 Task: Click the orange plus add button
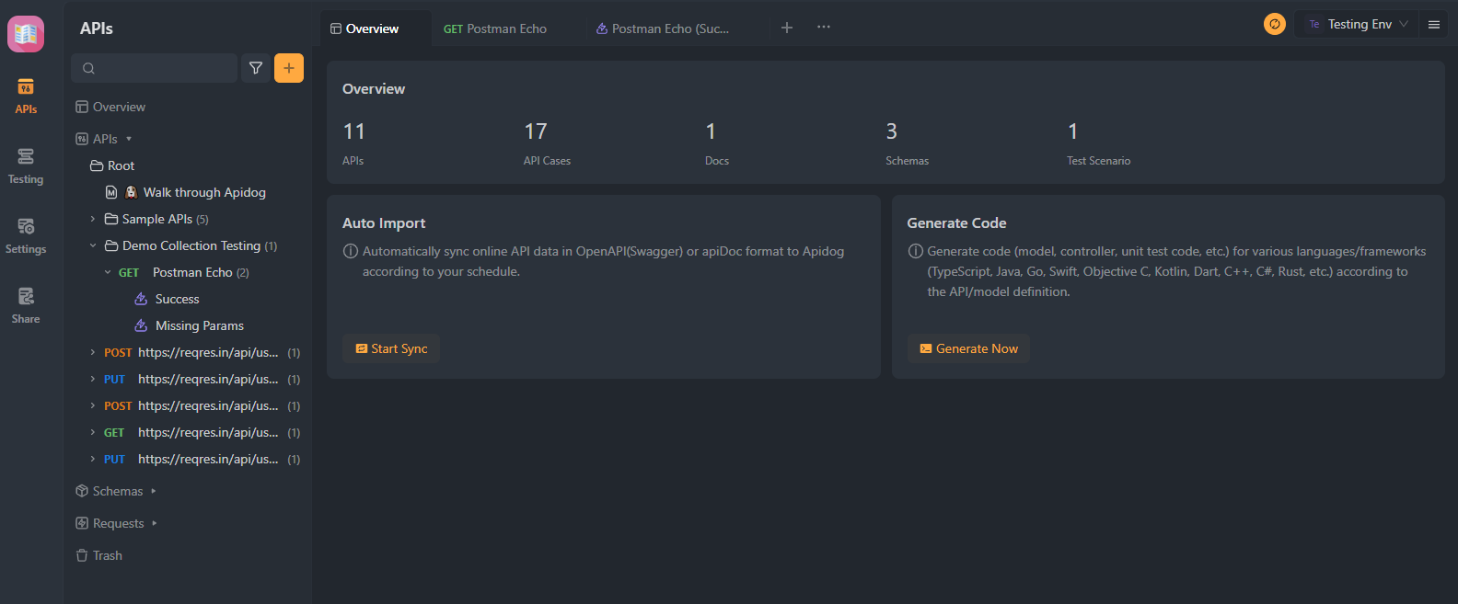click(x=289, y=68)
